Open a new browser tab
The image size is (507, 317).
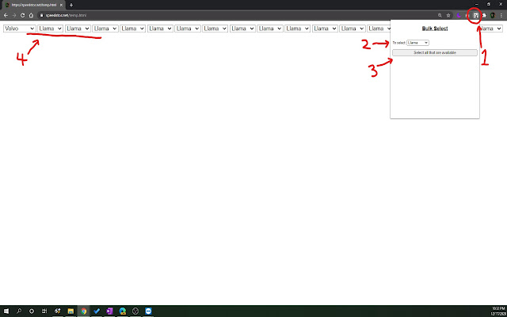pos(71,5)
